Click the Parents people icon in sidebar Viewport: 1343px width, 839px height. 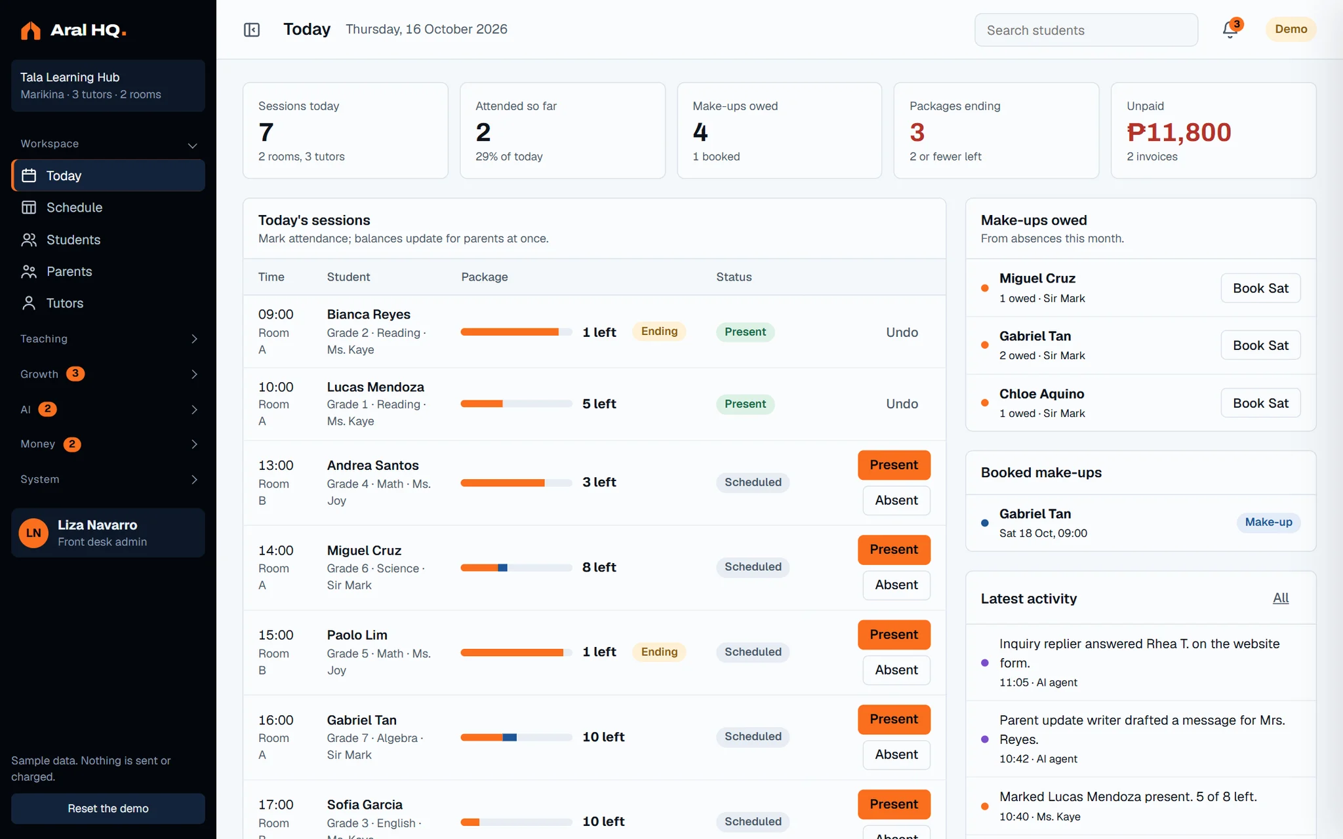29,271
